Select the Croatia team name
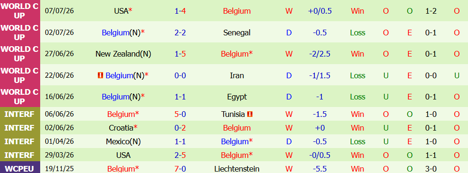468x173 pixels. pyautogui.click(x=121, y=128)
